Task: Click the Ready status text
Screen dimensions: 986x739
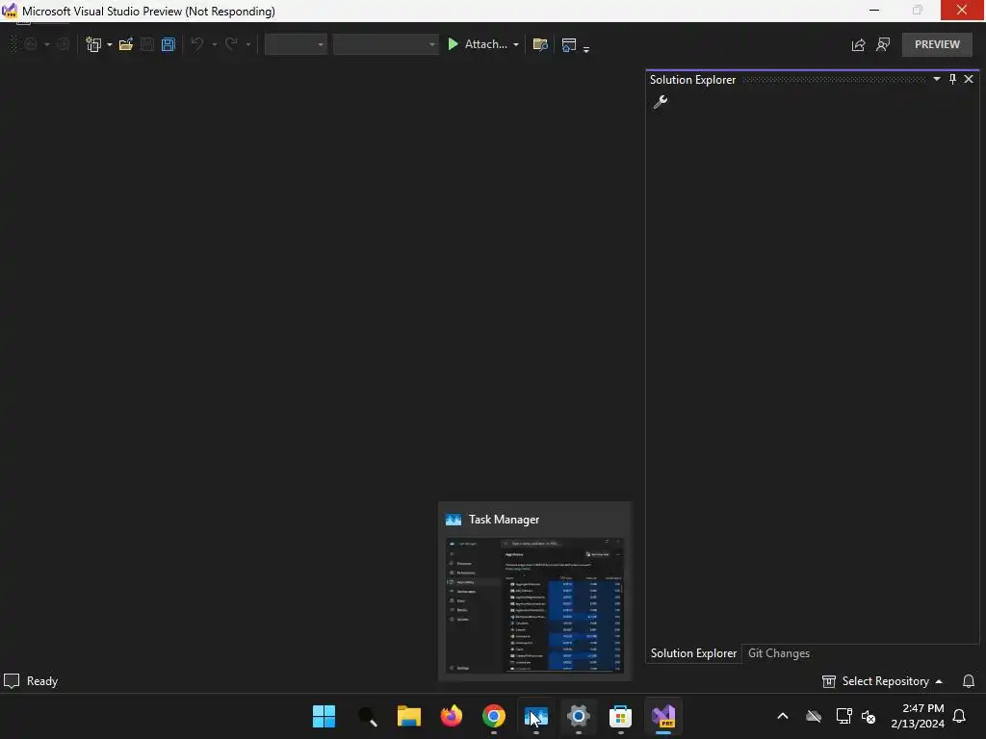Action: [x=42, y=681]
